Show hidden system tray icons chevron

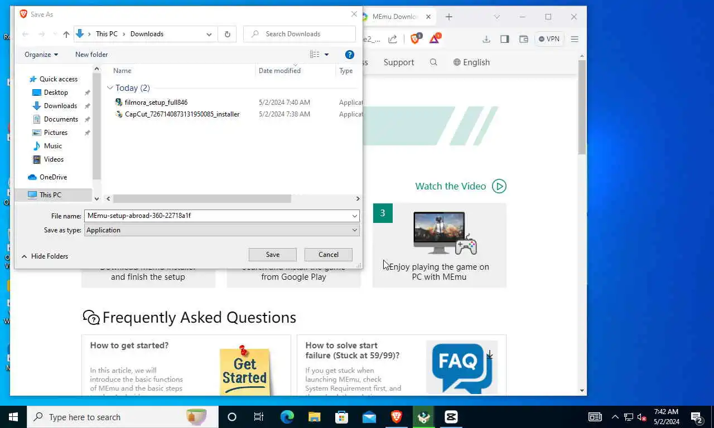[x=615, y=417]
